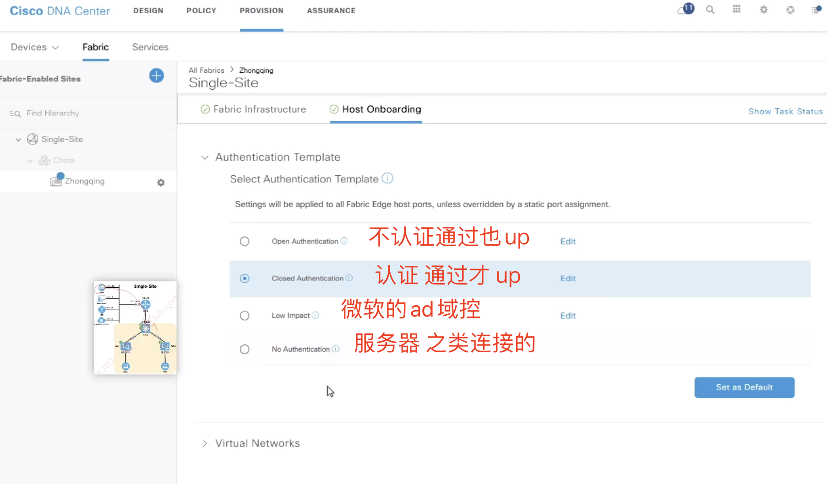The image size is (827, 484).
Task: Open the ASSURANCE menu
Action: click(x=331, y=11)
